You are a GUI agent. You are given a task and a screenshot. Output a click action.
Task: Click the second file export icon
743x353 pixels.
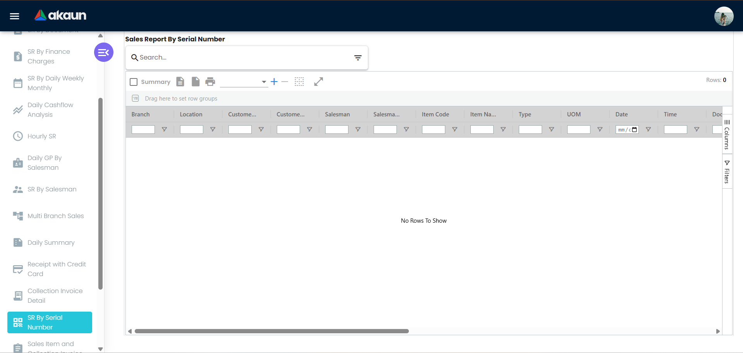196,82
